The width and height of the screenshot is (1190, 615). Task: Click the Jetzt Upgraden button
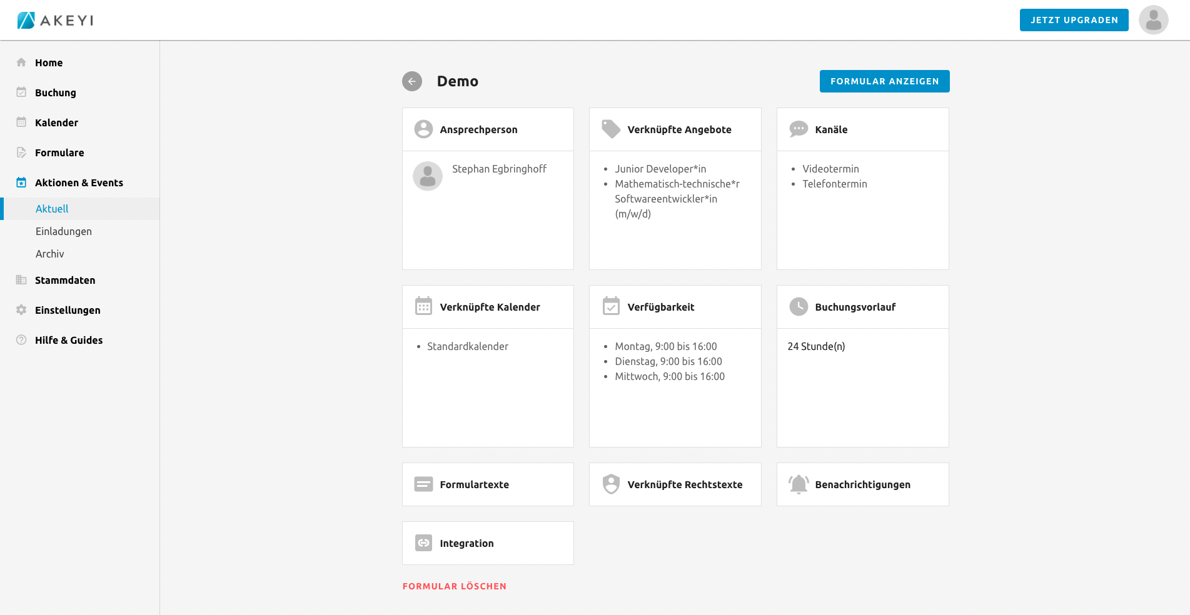[x=1074, y=20]
